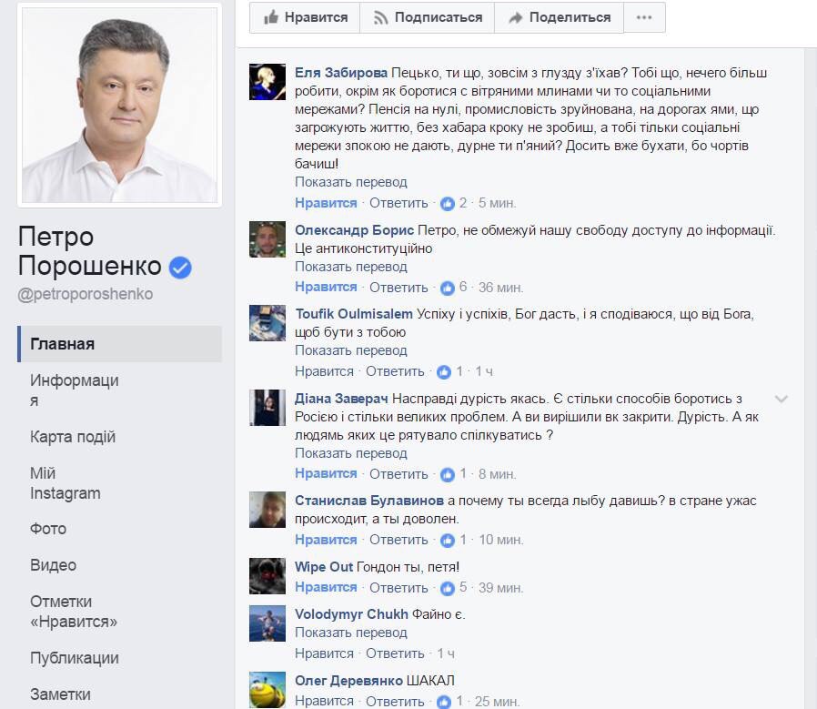Open Toufik Oulmisalem's profile picture
The height and width of the screenshot is (709, 817).
267,323
